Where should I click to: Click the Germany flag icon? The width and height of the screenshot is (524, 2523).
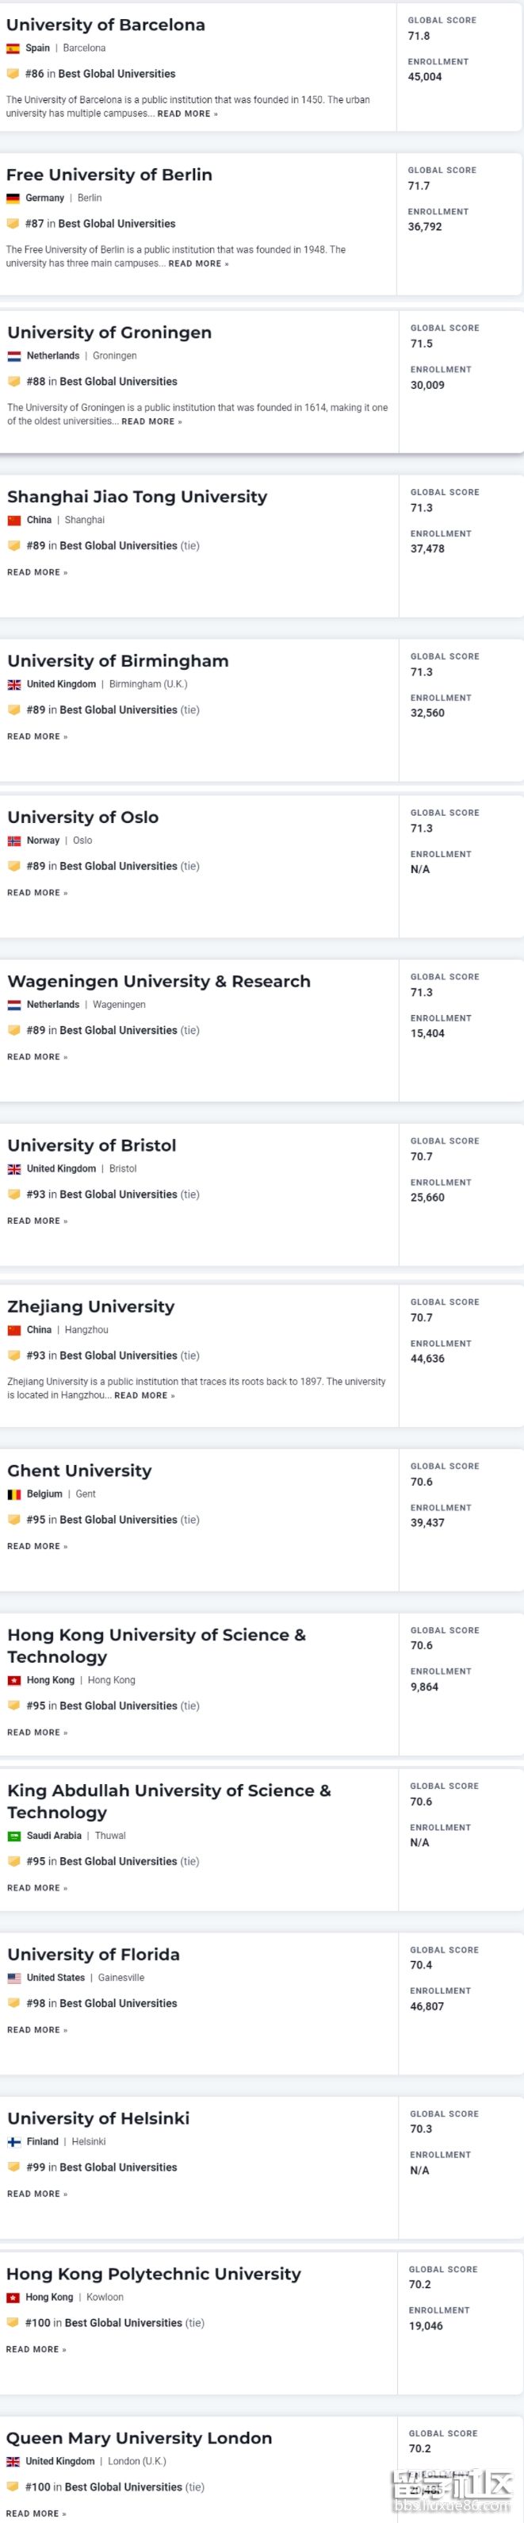coord(13,198)
